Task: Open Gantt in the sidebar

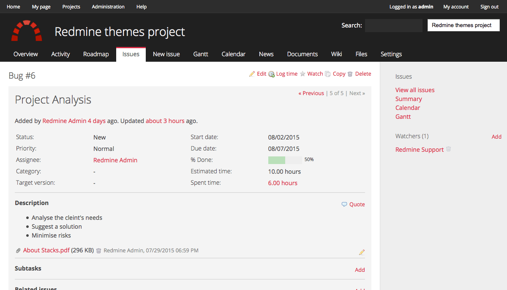Action: click(403, 117)
